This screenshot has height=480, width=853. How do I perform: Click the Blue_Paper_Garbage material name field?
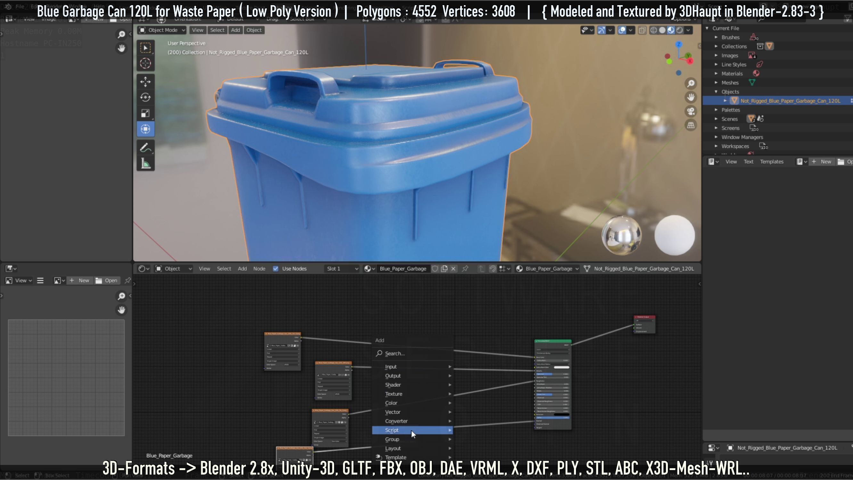click(403, 269)
